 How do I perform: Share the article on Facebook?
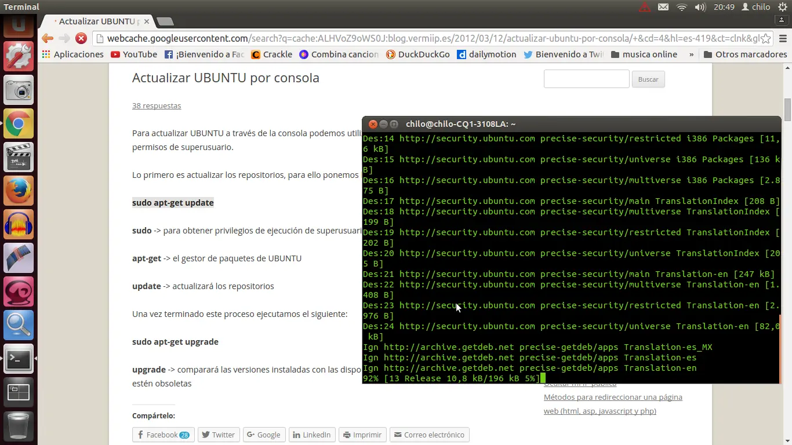(x=164, y=435)
